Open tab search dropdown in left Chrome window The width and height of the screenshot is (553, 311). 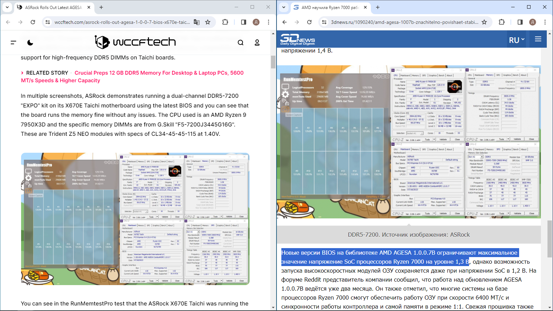[x=7, y=7]
